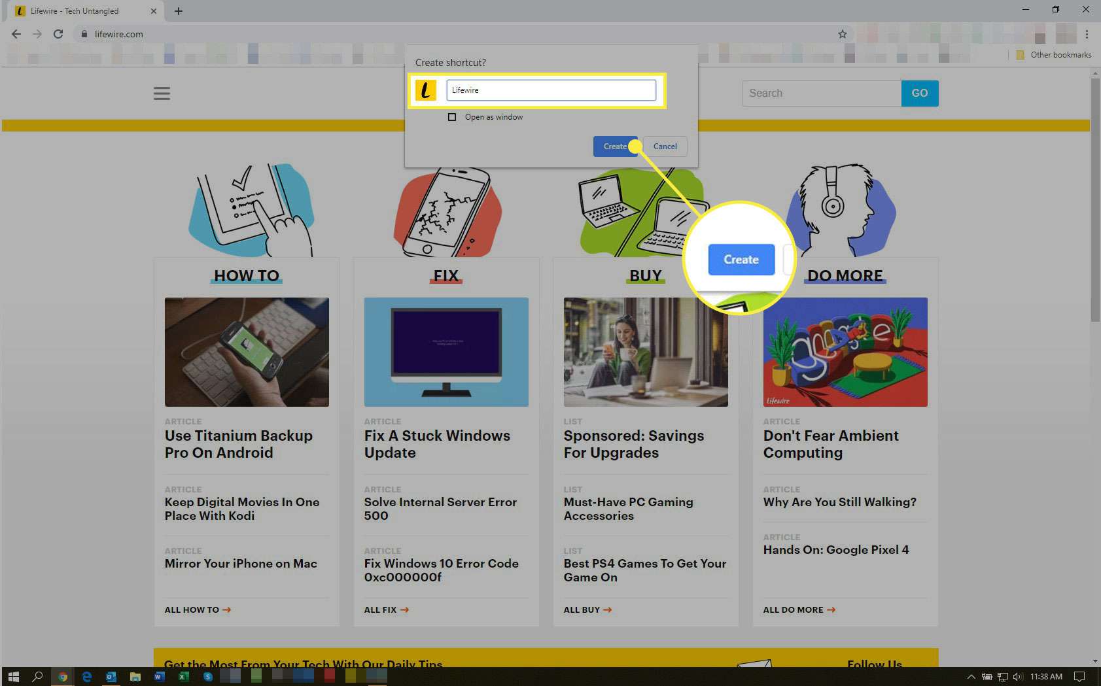Open the DO MORE category heading
This screenshot has width=1101, height=686.
click(845, 276)
